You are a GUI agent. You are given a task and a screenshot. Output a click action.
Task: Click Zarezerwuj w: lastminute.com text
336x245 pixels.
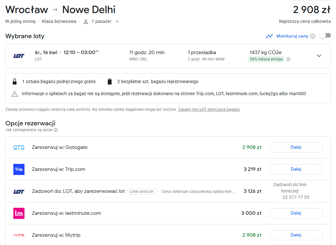tap(66, 213)
